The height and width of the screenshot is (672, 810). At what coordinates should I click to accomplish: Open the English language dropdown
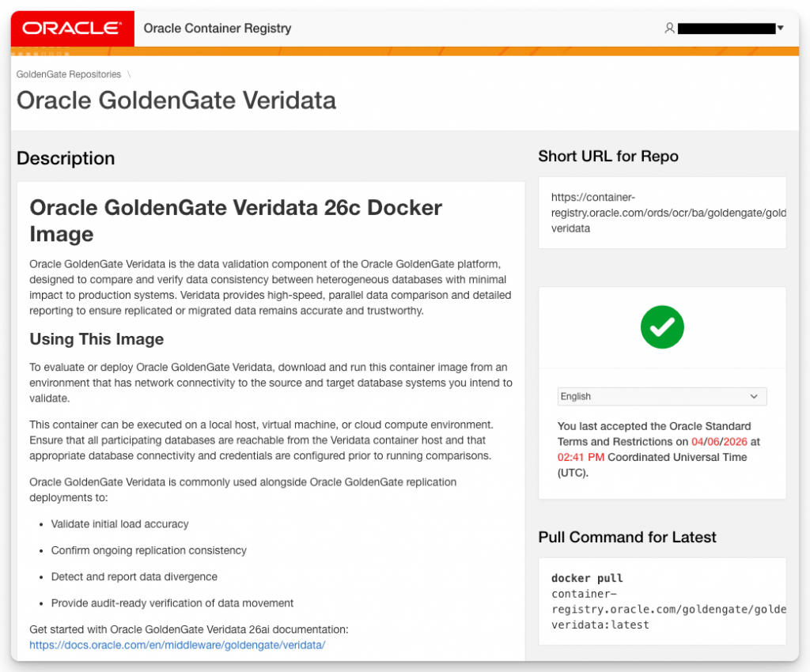[x=661, y=396]
